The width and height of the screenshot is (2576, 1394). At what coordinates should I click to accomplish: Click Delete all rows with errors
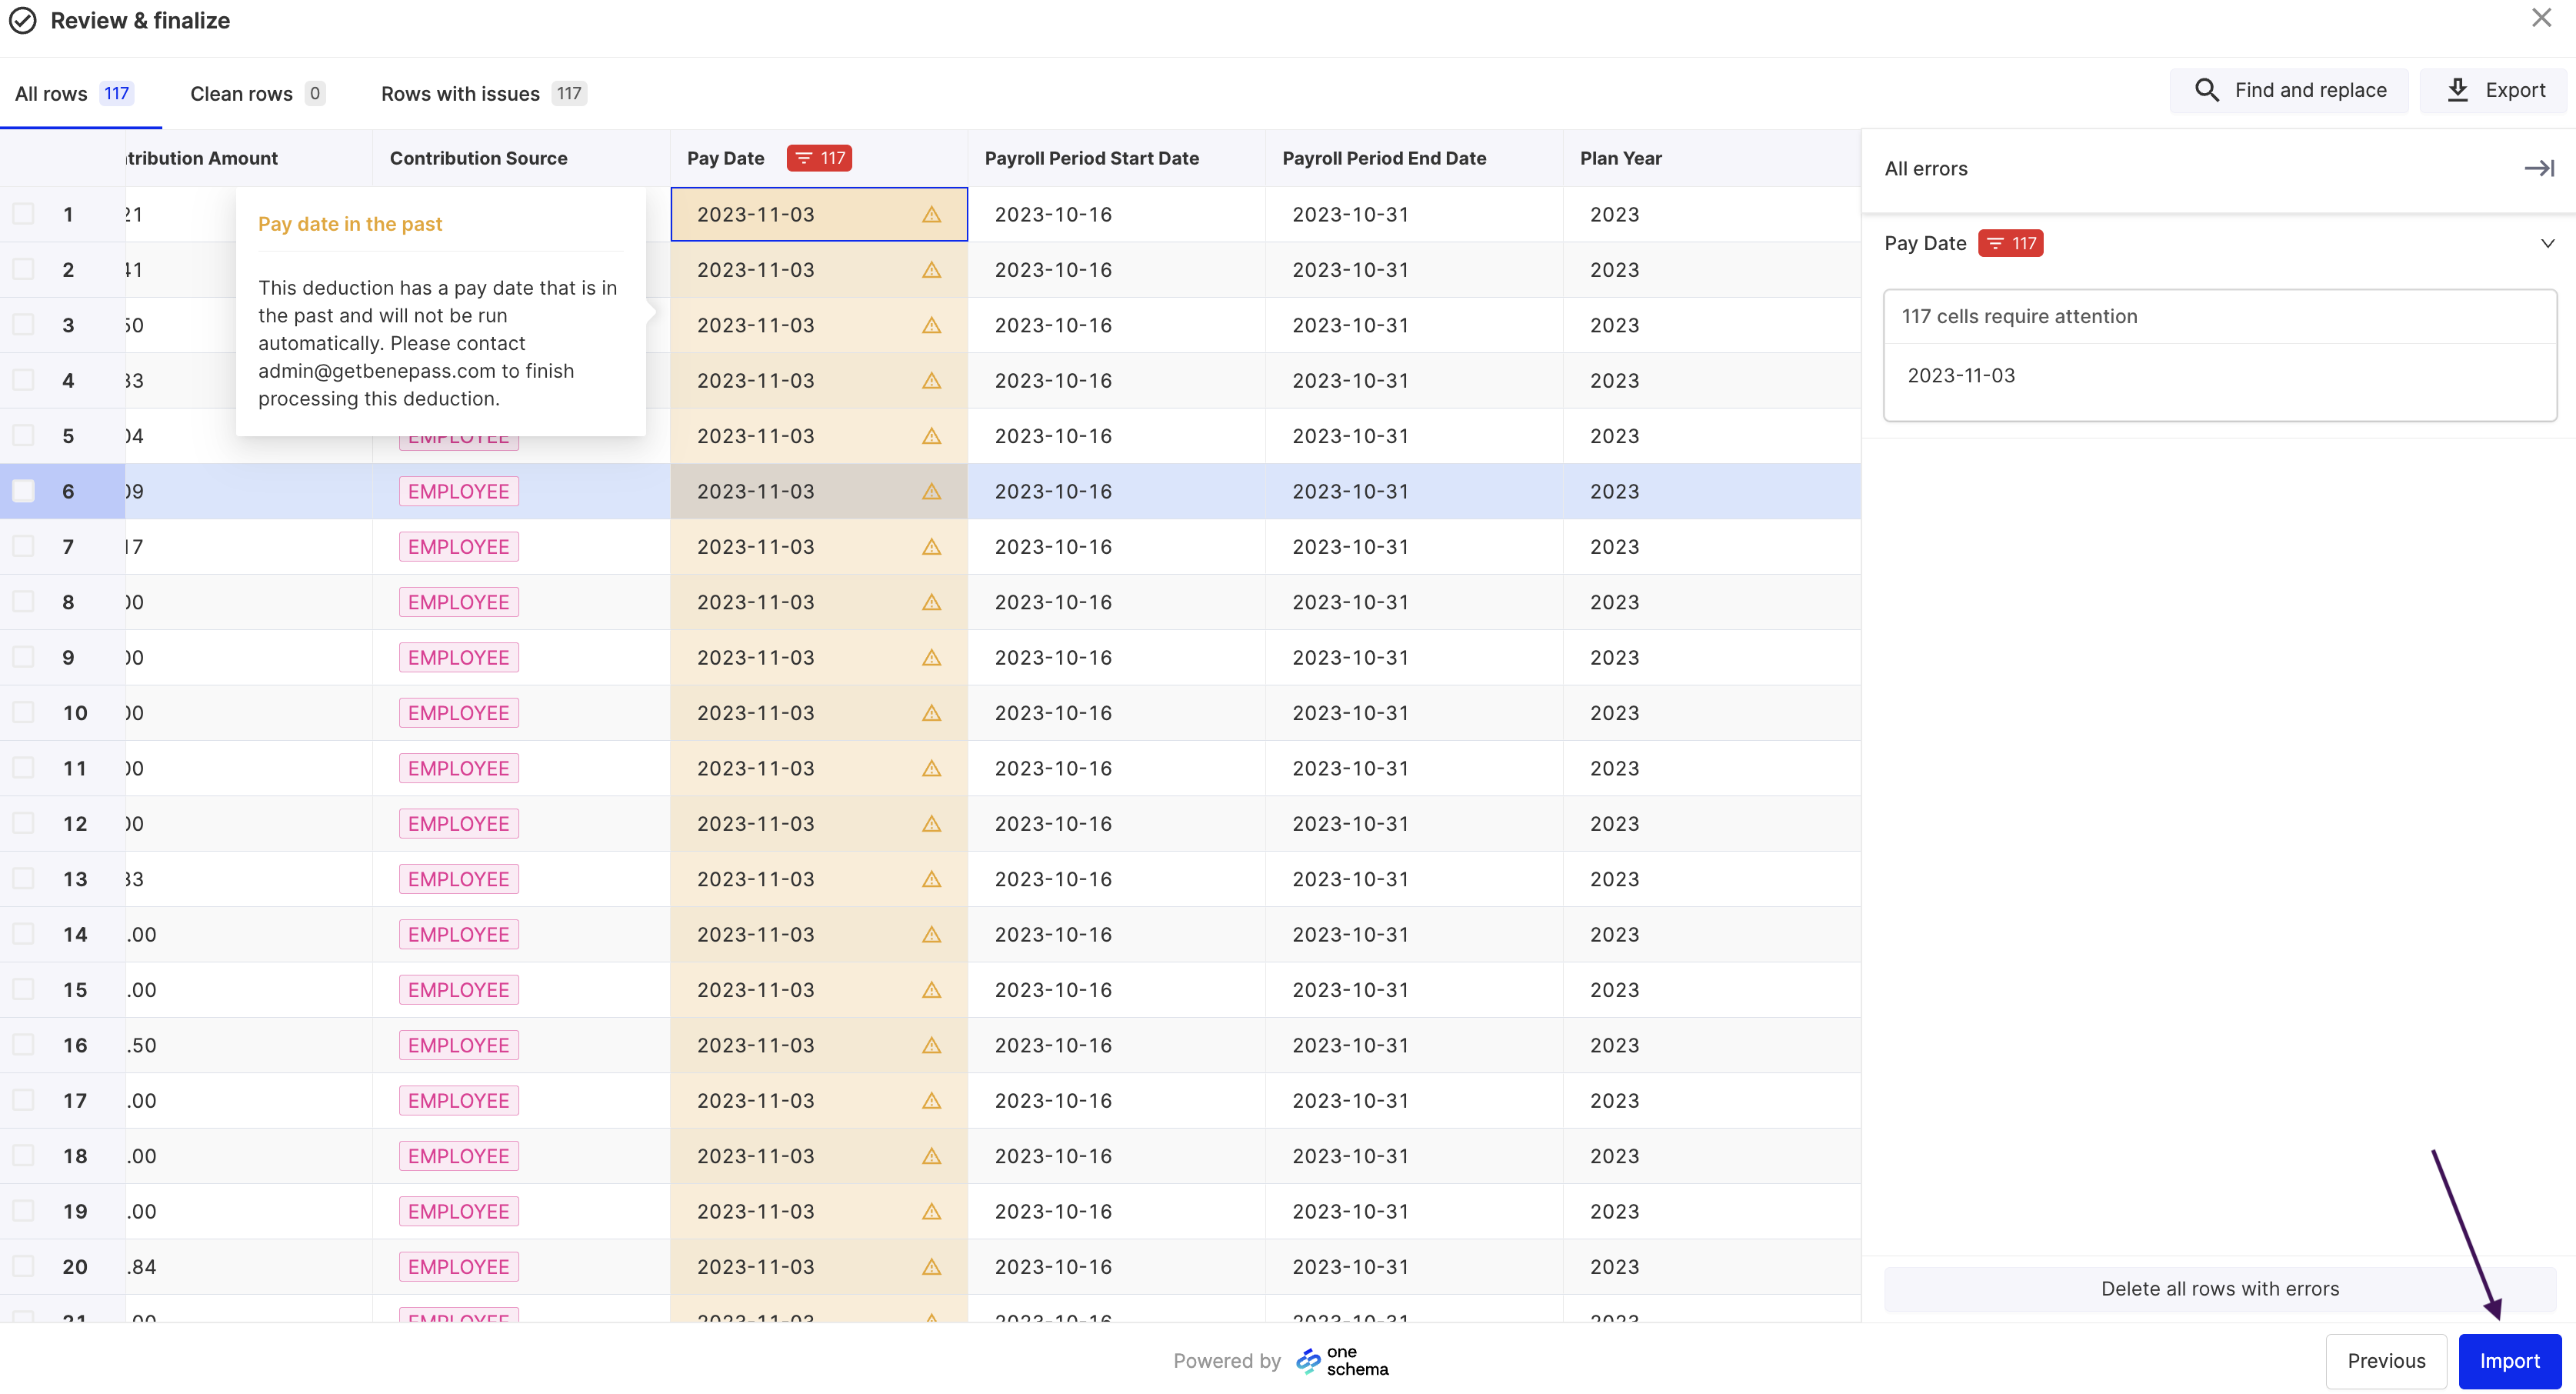tap(2219, 1289)
